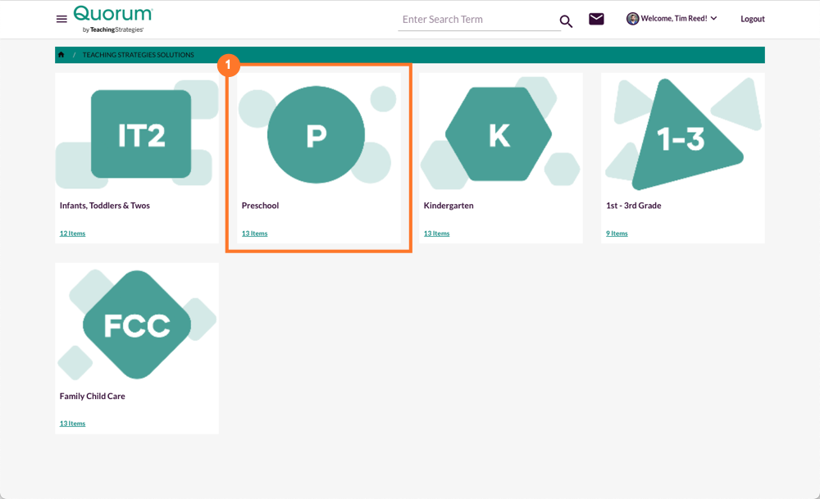The height and width of the screenshot is (499, 820).
Task: Open the hamburger navigation menu
Action: 61,19
